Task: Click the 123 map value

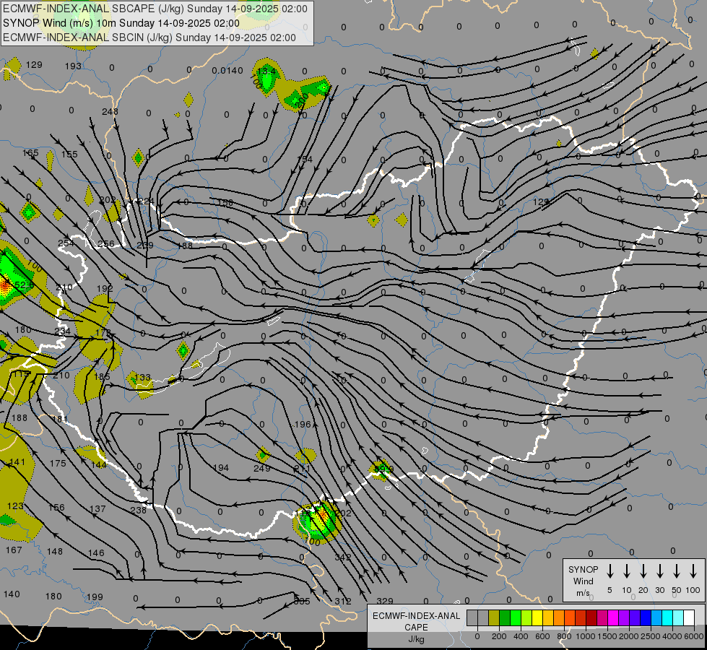Action: pyautogui.click(x=15, y=506)
